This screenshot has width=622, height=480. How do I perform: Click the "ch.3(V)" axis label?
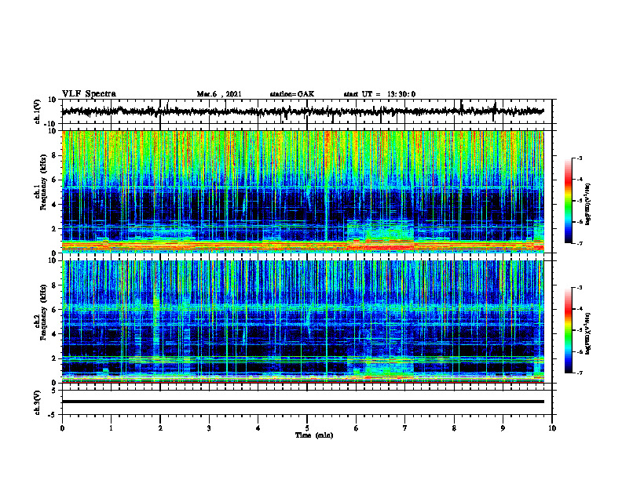pos(38,402)
